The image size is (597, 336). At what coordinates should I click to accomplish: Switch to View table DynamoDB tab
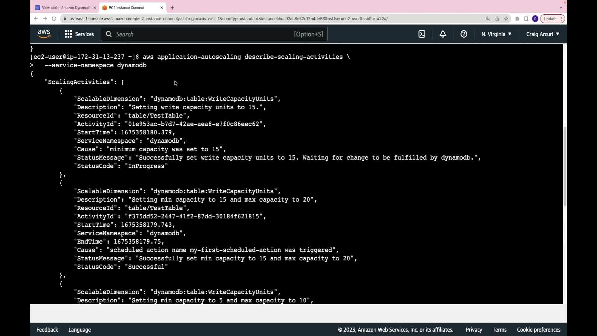click(66, 8)
